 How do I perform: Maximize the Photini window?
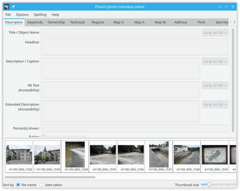(x=226, y=7)
